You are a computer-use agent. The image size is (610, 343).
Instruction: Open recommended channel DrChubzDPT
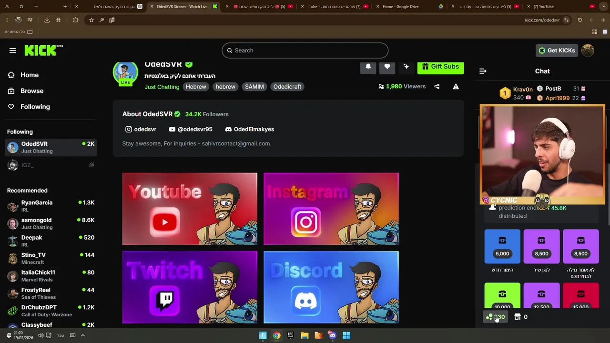coord(51,311)
